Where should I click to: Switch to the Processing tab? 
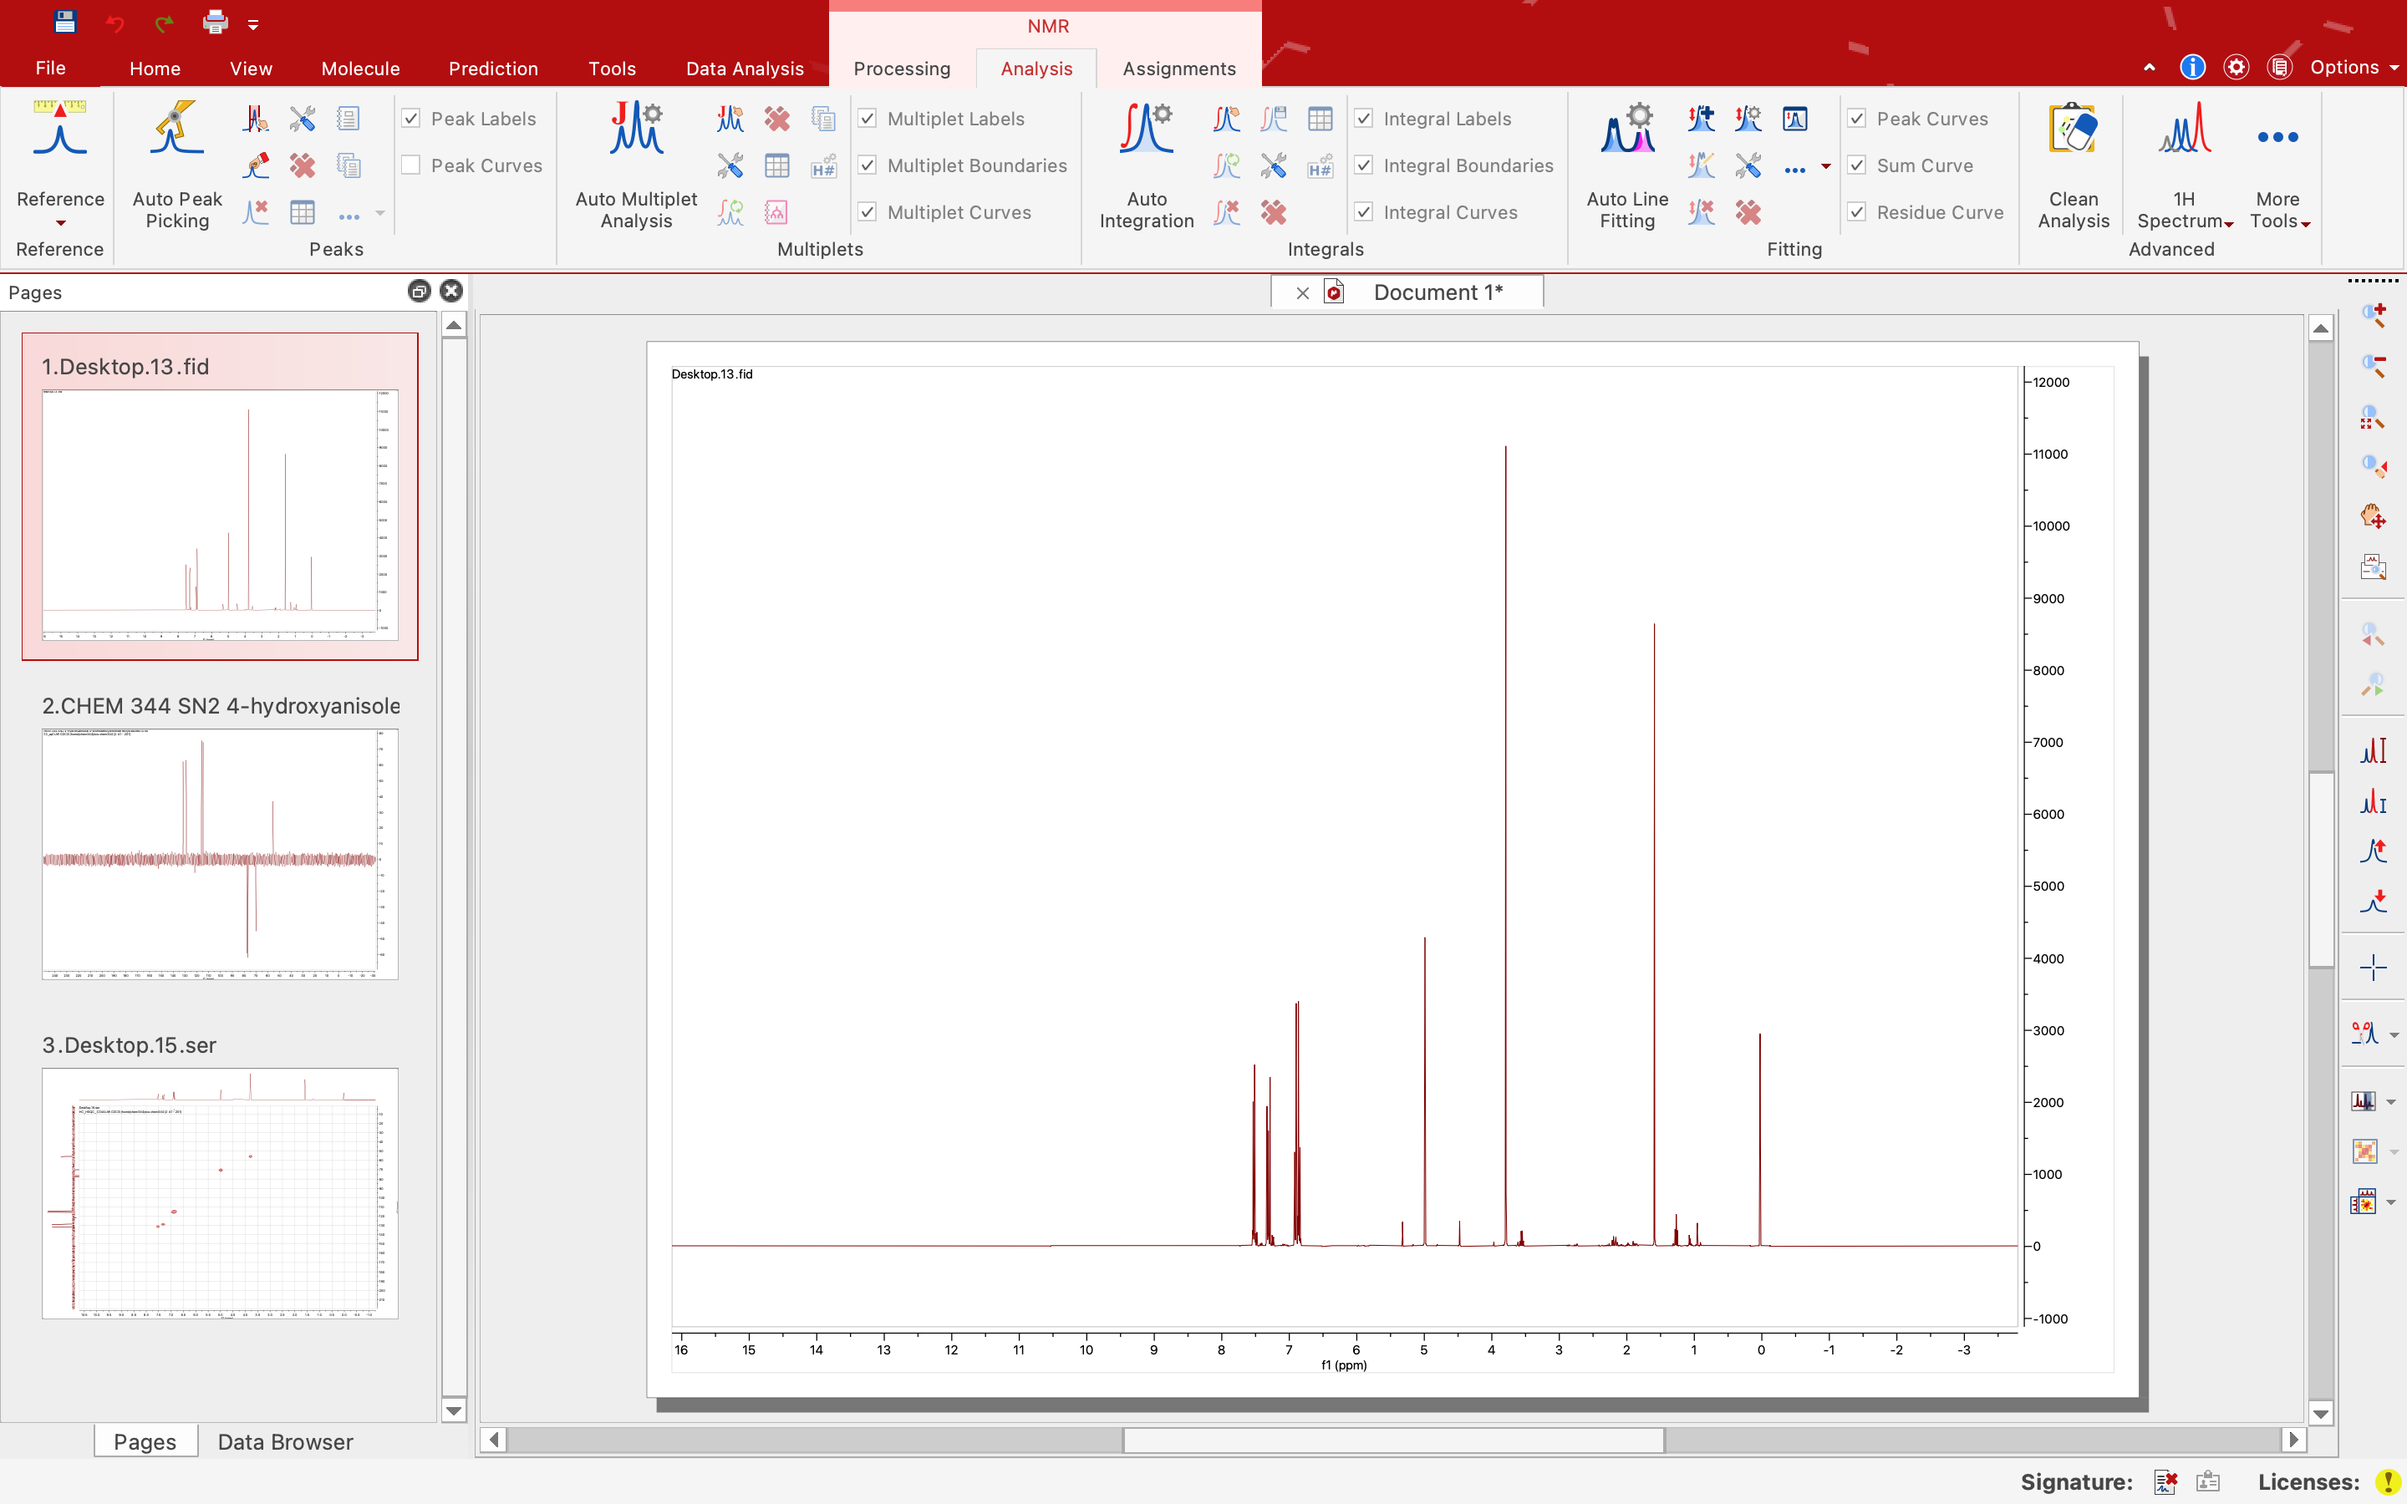(x=901, y=68)
